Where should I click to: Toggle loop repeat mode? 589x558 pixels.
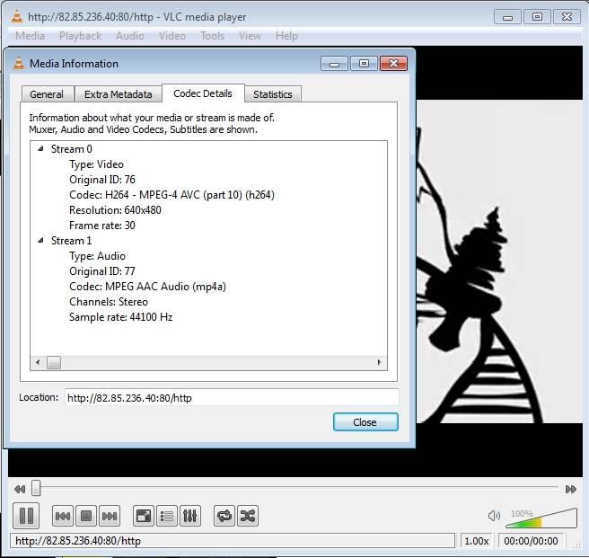point(224,516)
